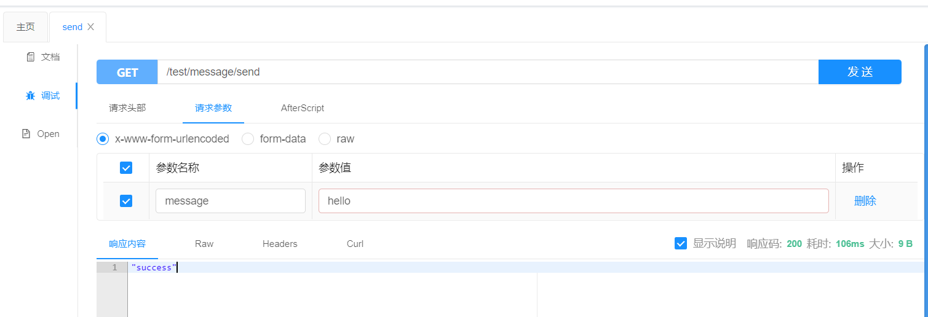This screenshot has width=928, height=317.
Task: Open the 请求头部 tab
Action: coord(127,108)
